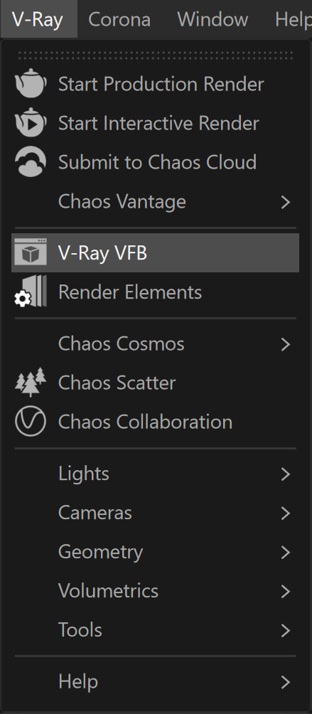Click the Render Elements gear-layers icon
Screen dimensions: 312x714
pyautogui.click(x=31, y=292)
